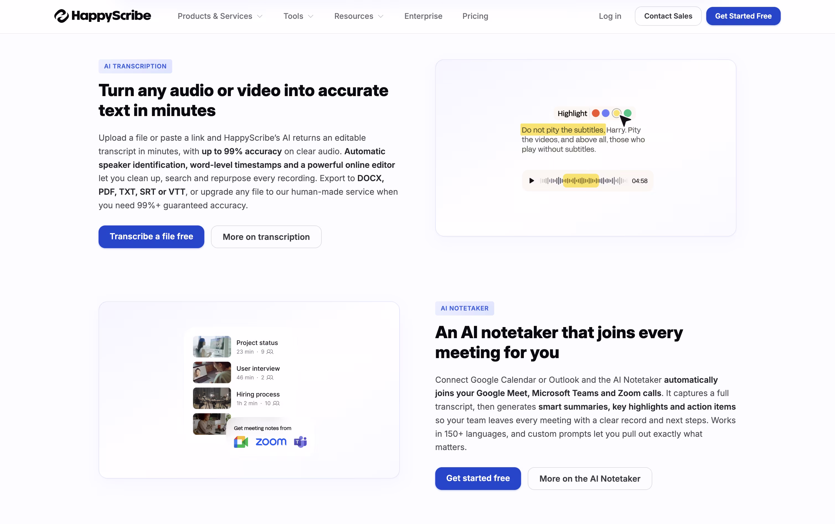Open the Resources dropdown menu

coord(359,16)
